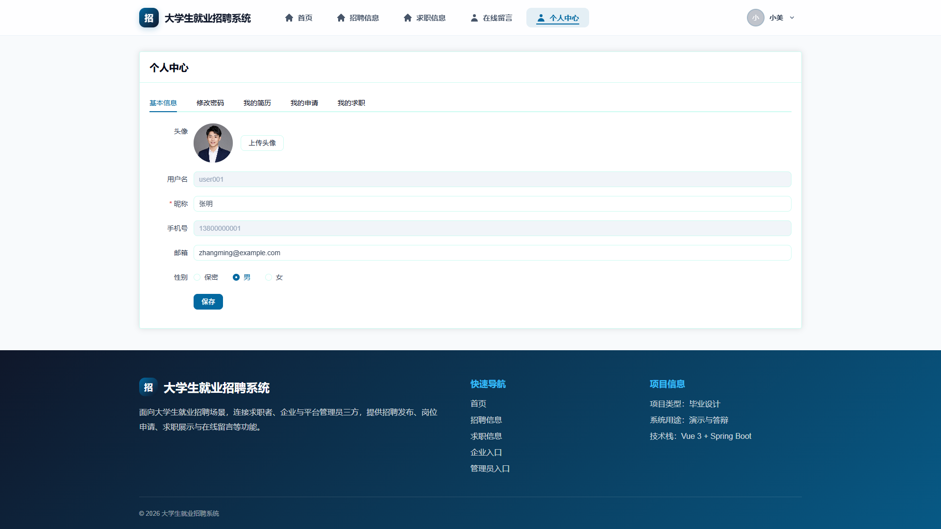Viewport: 941px width, 529px height.
Task: Select the 保密 gender radio button
Action: click(x=197, y=277)
